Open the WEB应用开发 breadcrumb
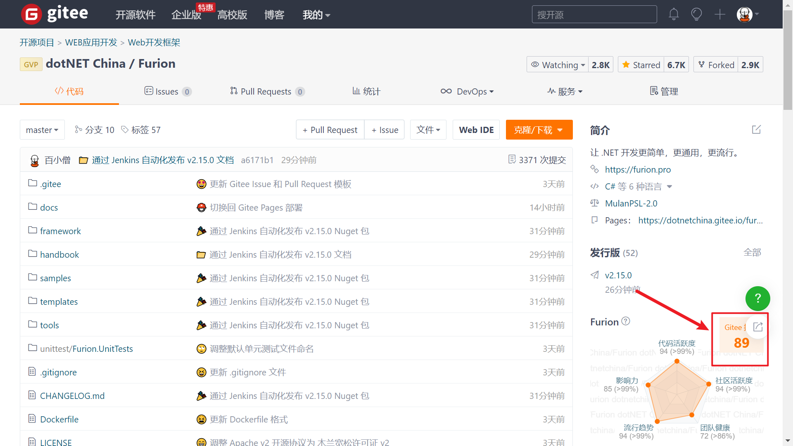This screenshot has width=793, height=446. click(91, 42)
